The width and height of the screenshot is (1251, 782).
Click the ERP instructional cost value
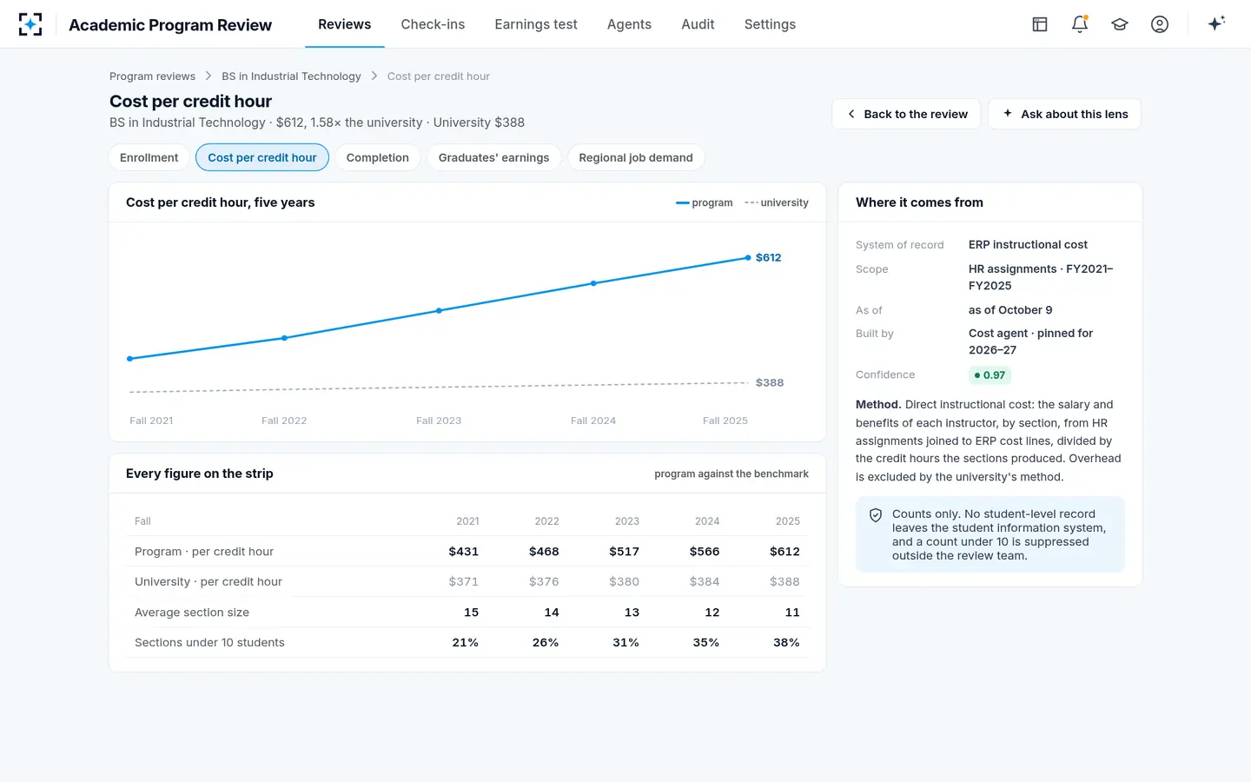pyautogui.click(x=1028, y=245)
